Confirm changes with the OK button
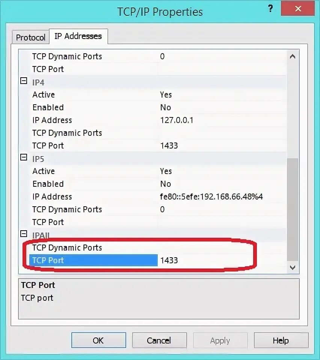The height and width of the screenshot is (360, 320). tap(98, 340)
